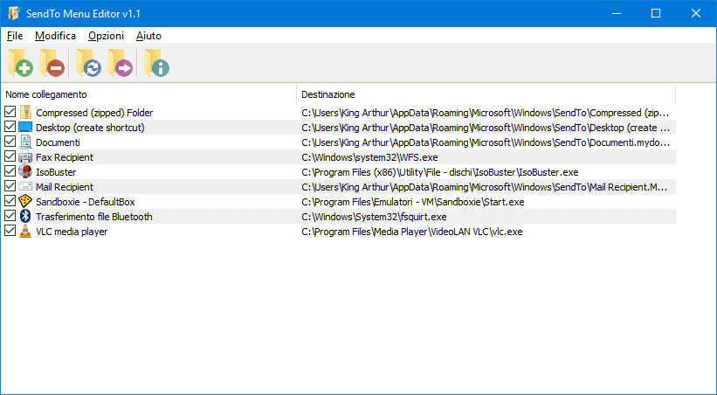Click the IsoBuster entry icon

tap(25, 172)
